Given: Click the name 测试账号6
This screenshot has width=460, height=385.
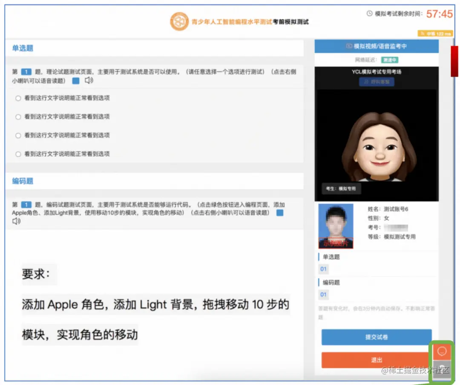Looking at the screenshot, I should pyautogui.click(x=396, y=209).
